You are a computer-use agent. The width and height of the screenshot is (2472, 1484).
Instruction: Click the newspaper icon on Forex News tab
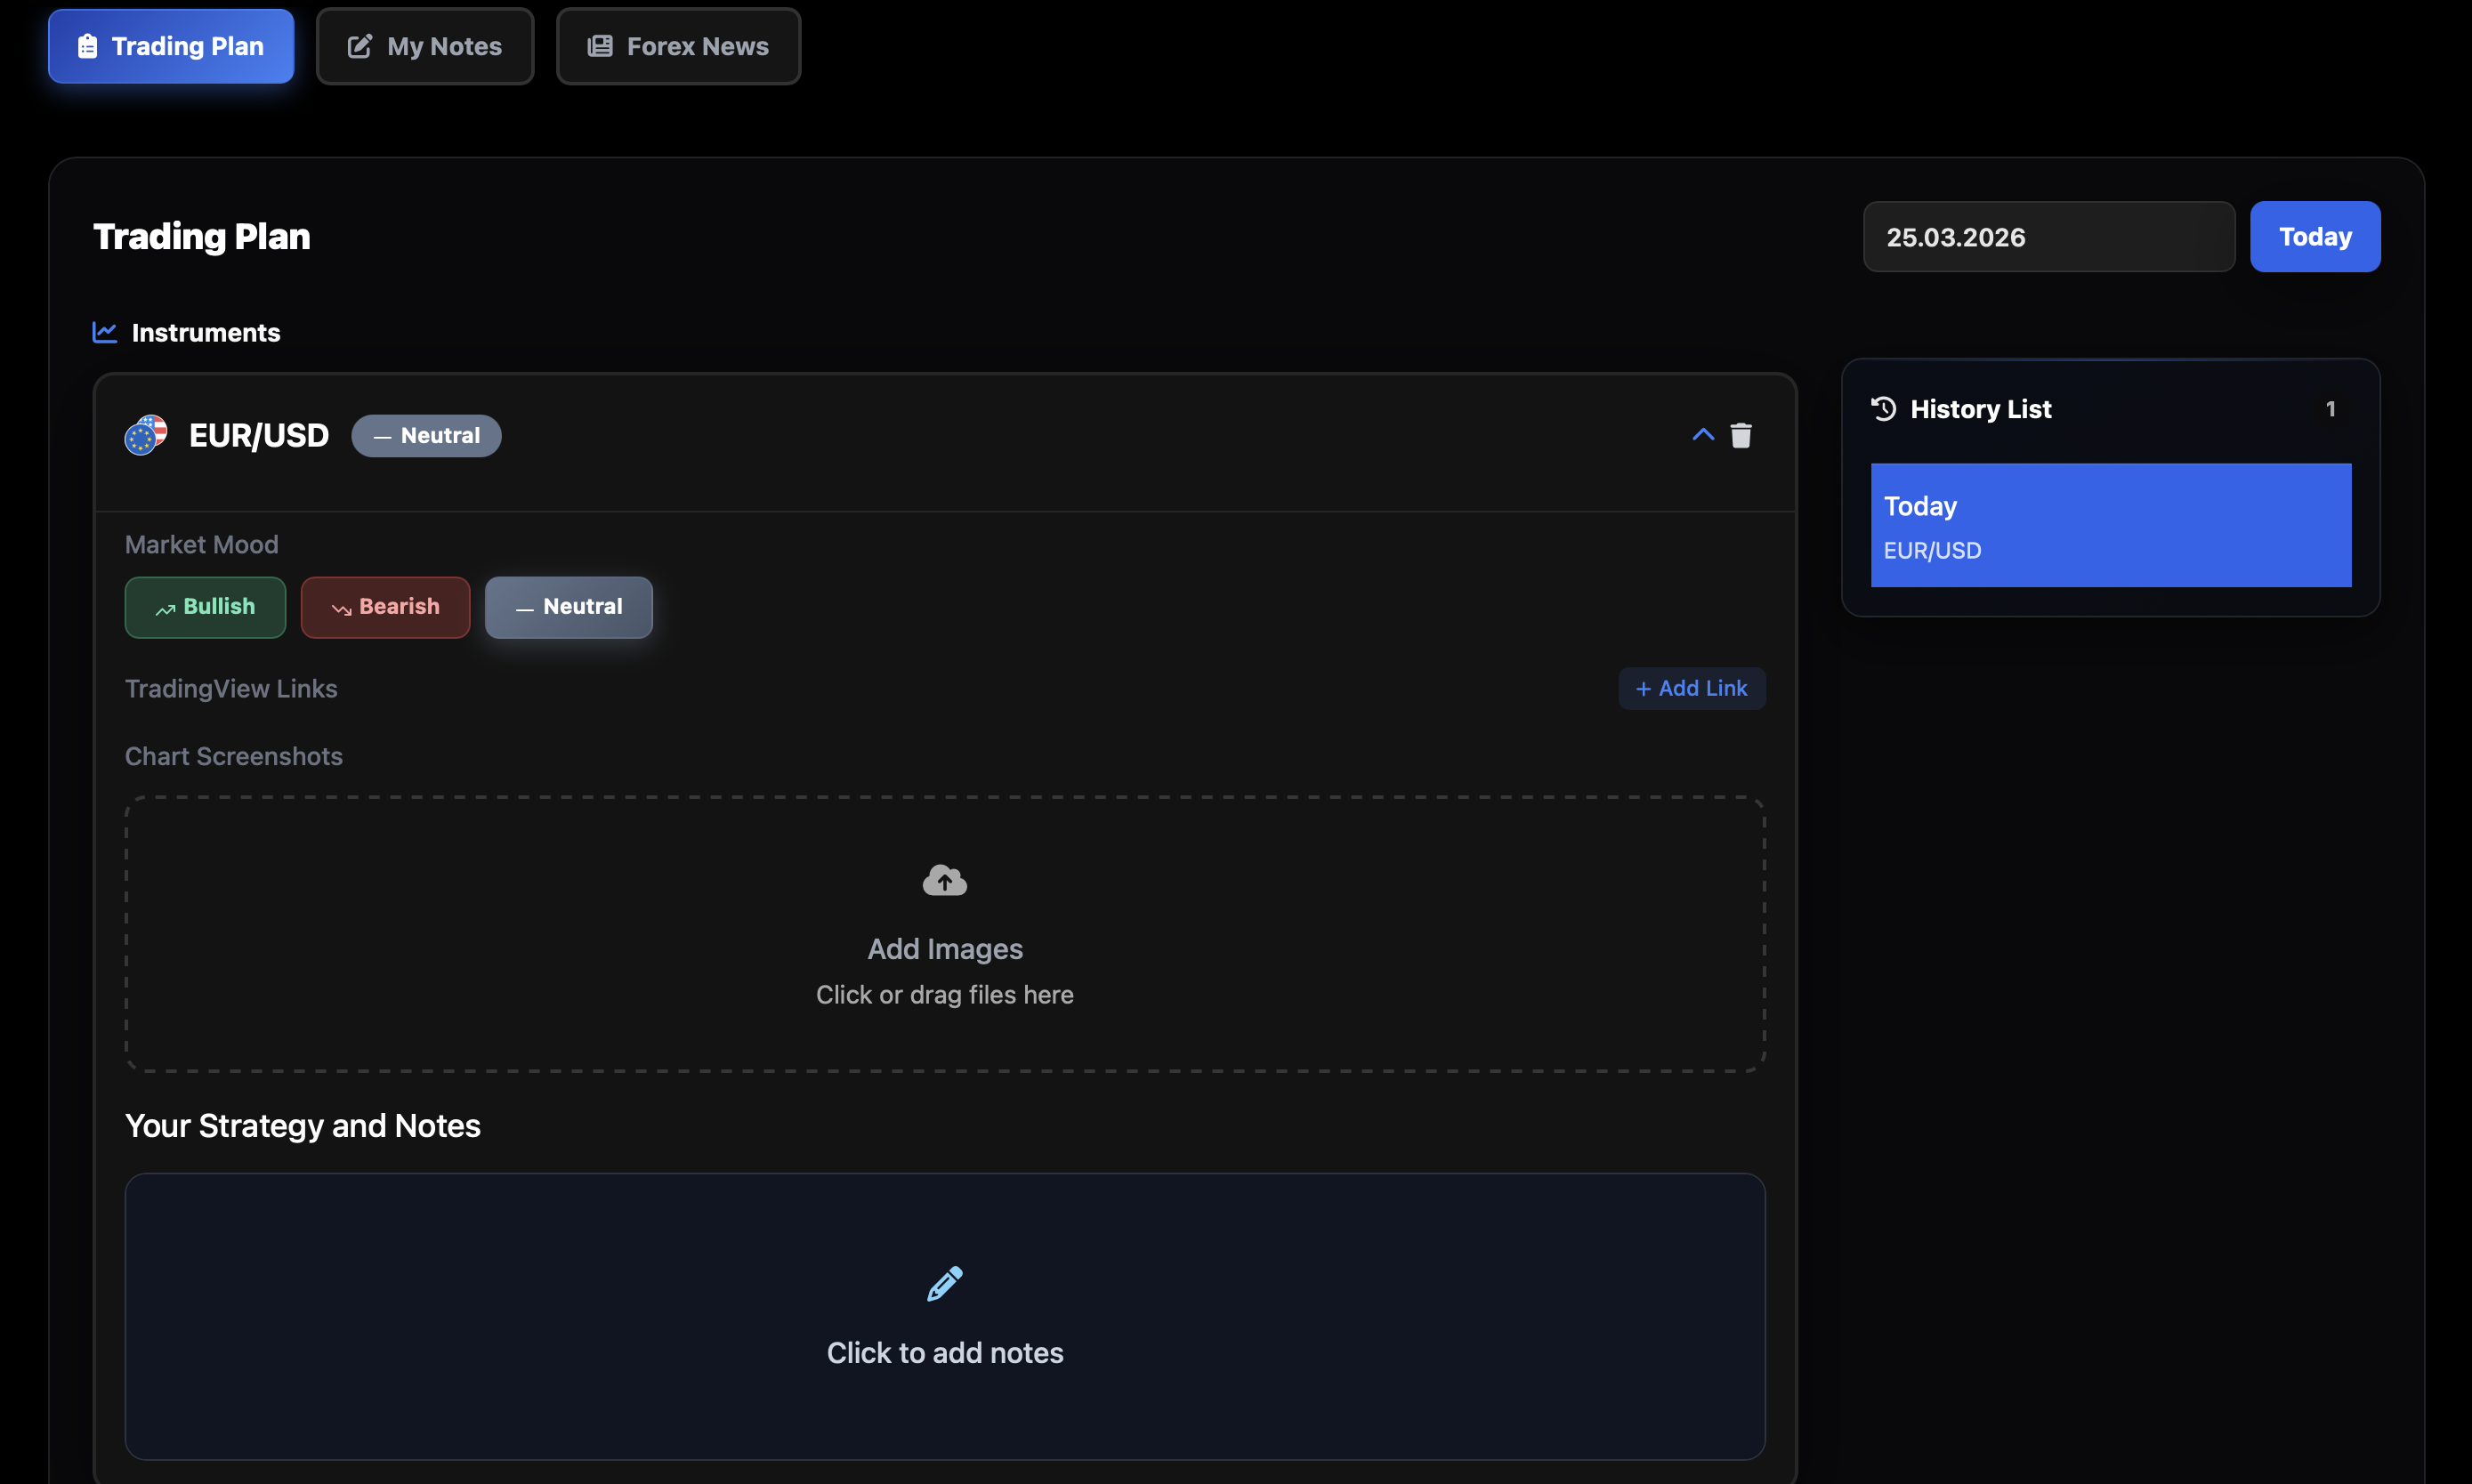click(x=600, y=46)
